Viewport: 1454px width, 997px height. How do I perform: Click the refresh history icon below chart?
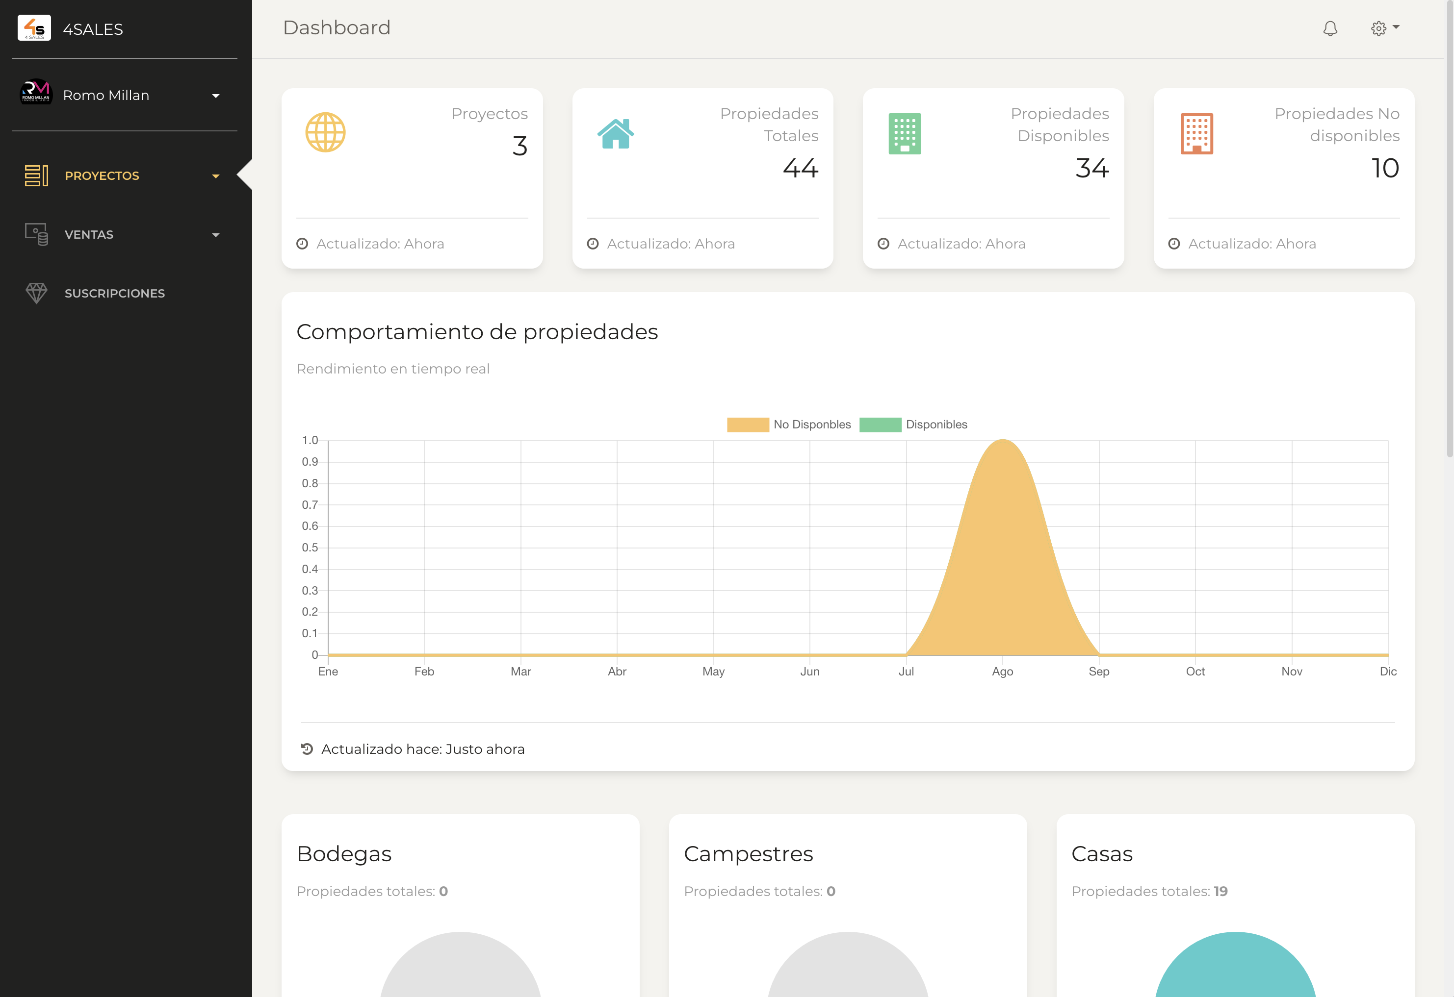[x=307, y=749]
